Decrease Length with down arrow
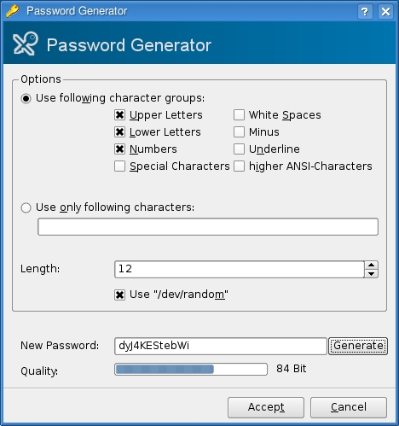The image size is (399, 426). [371, 274]
